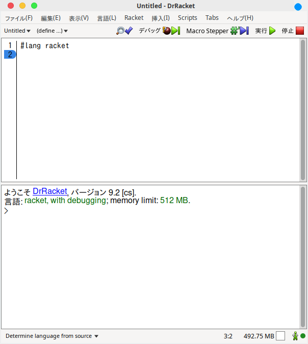
Task: Open the Tabs menu
Action: [x=212, y=18]
